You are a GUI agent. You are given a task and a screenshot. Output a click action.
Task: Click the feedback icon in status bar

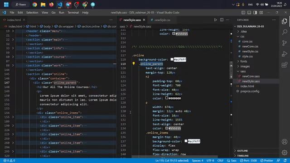(278, 161)
